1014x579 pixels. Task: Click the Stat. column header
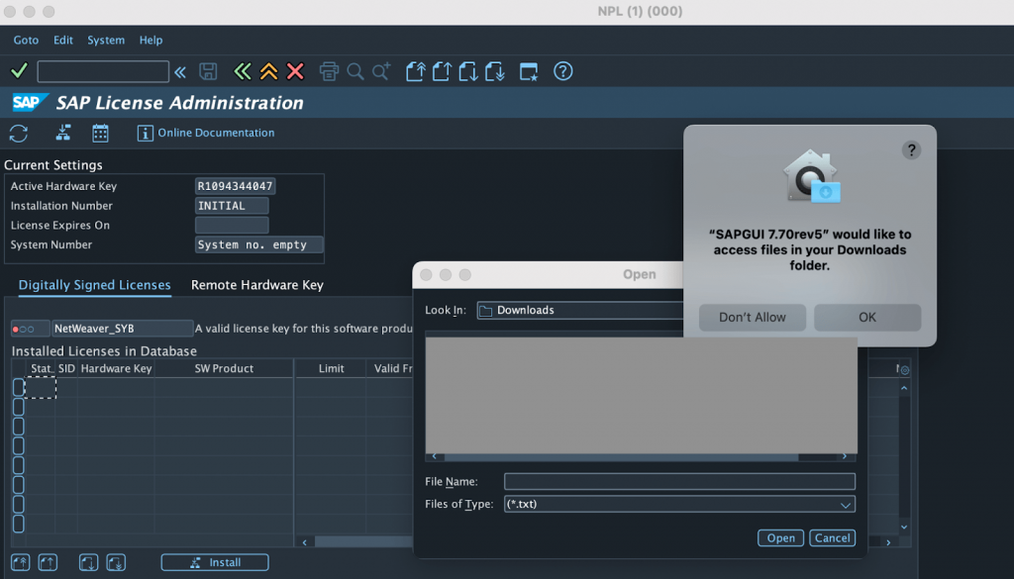click(41, 368)
